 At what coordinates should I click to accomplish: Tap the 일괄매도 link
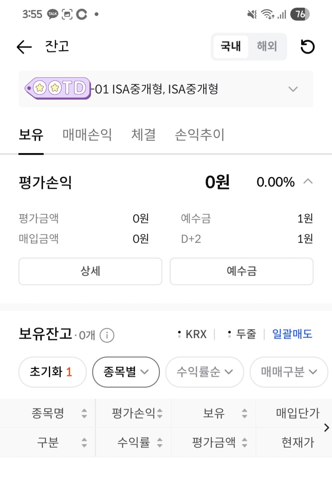click(x=292, y=334)
